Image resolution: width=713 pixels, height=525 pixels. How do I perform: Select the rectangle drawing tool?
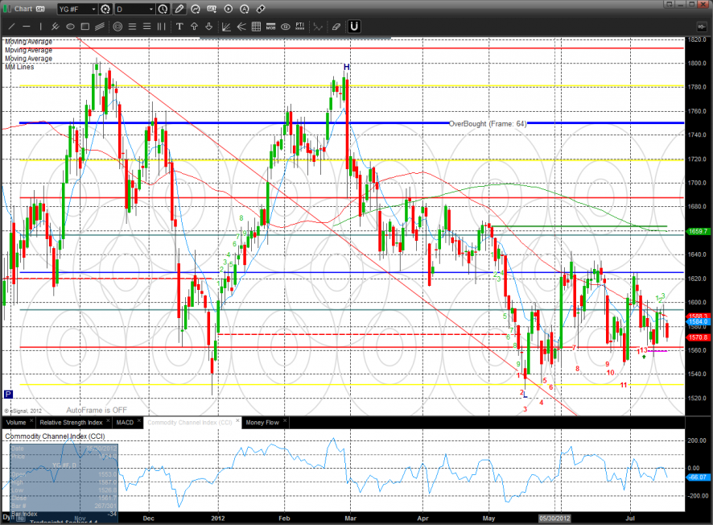[85, 27]
